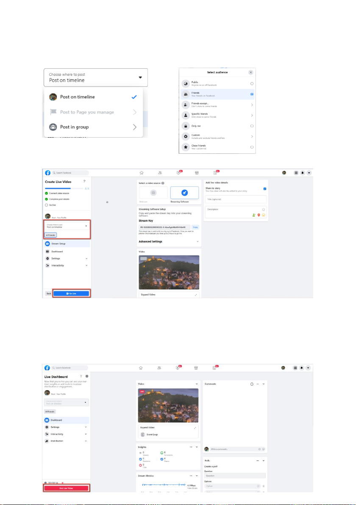The height and width of the screenshot is (505, 356).
Task: Toggle the Share to story checkbox
Action: [x=265, y=189]
